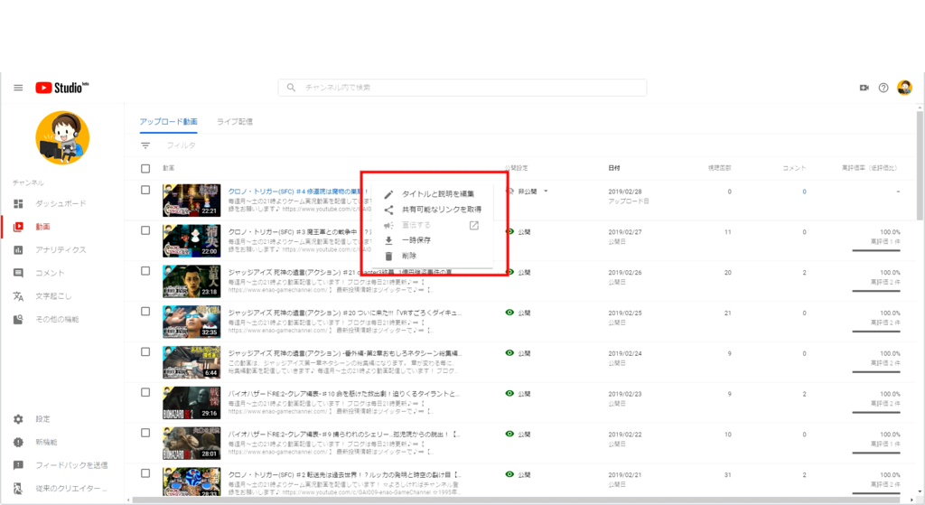Image resolution: width=925 pixels, height=505 pixels.
Task: Click the フィルタ filter input field
Action: pos(181,145)
